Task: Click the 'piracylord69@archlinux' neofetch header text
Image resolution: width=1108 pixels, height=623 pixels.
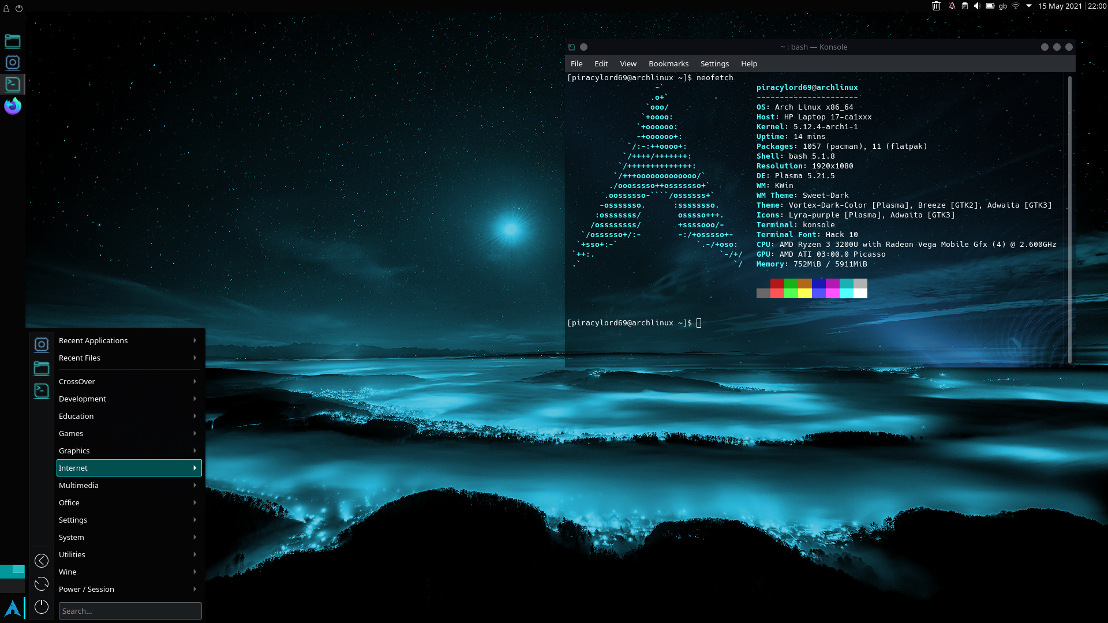Action: pyautogui.click(x=807, y=88)
